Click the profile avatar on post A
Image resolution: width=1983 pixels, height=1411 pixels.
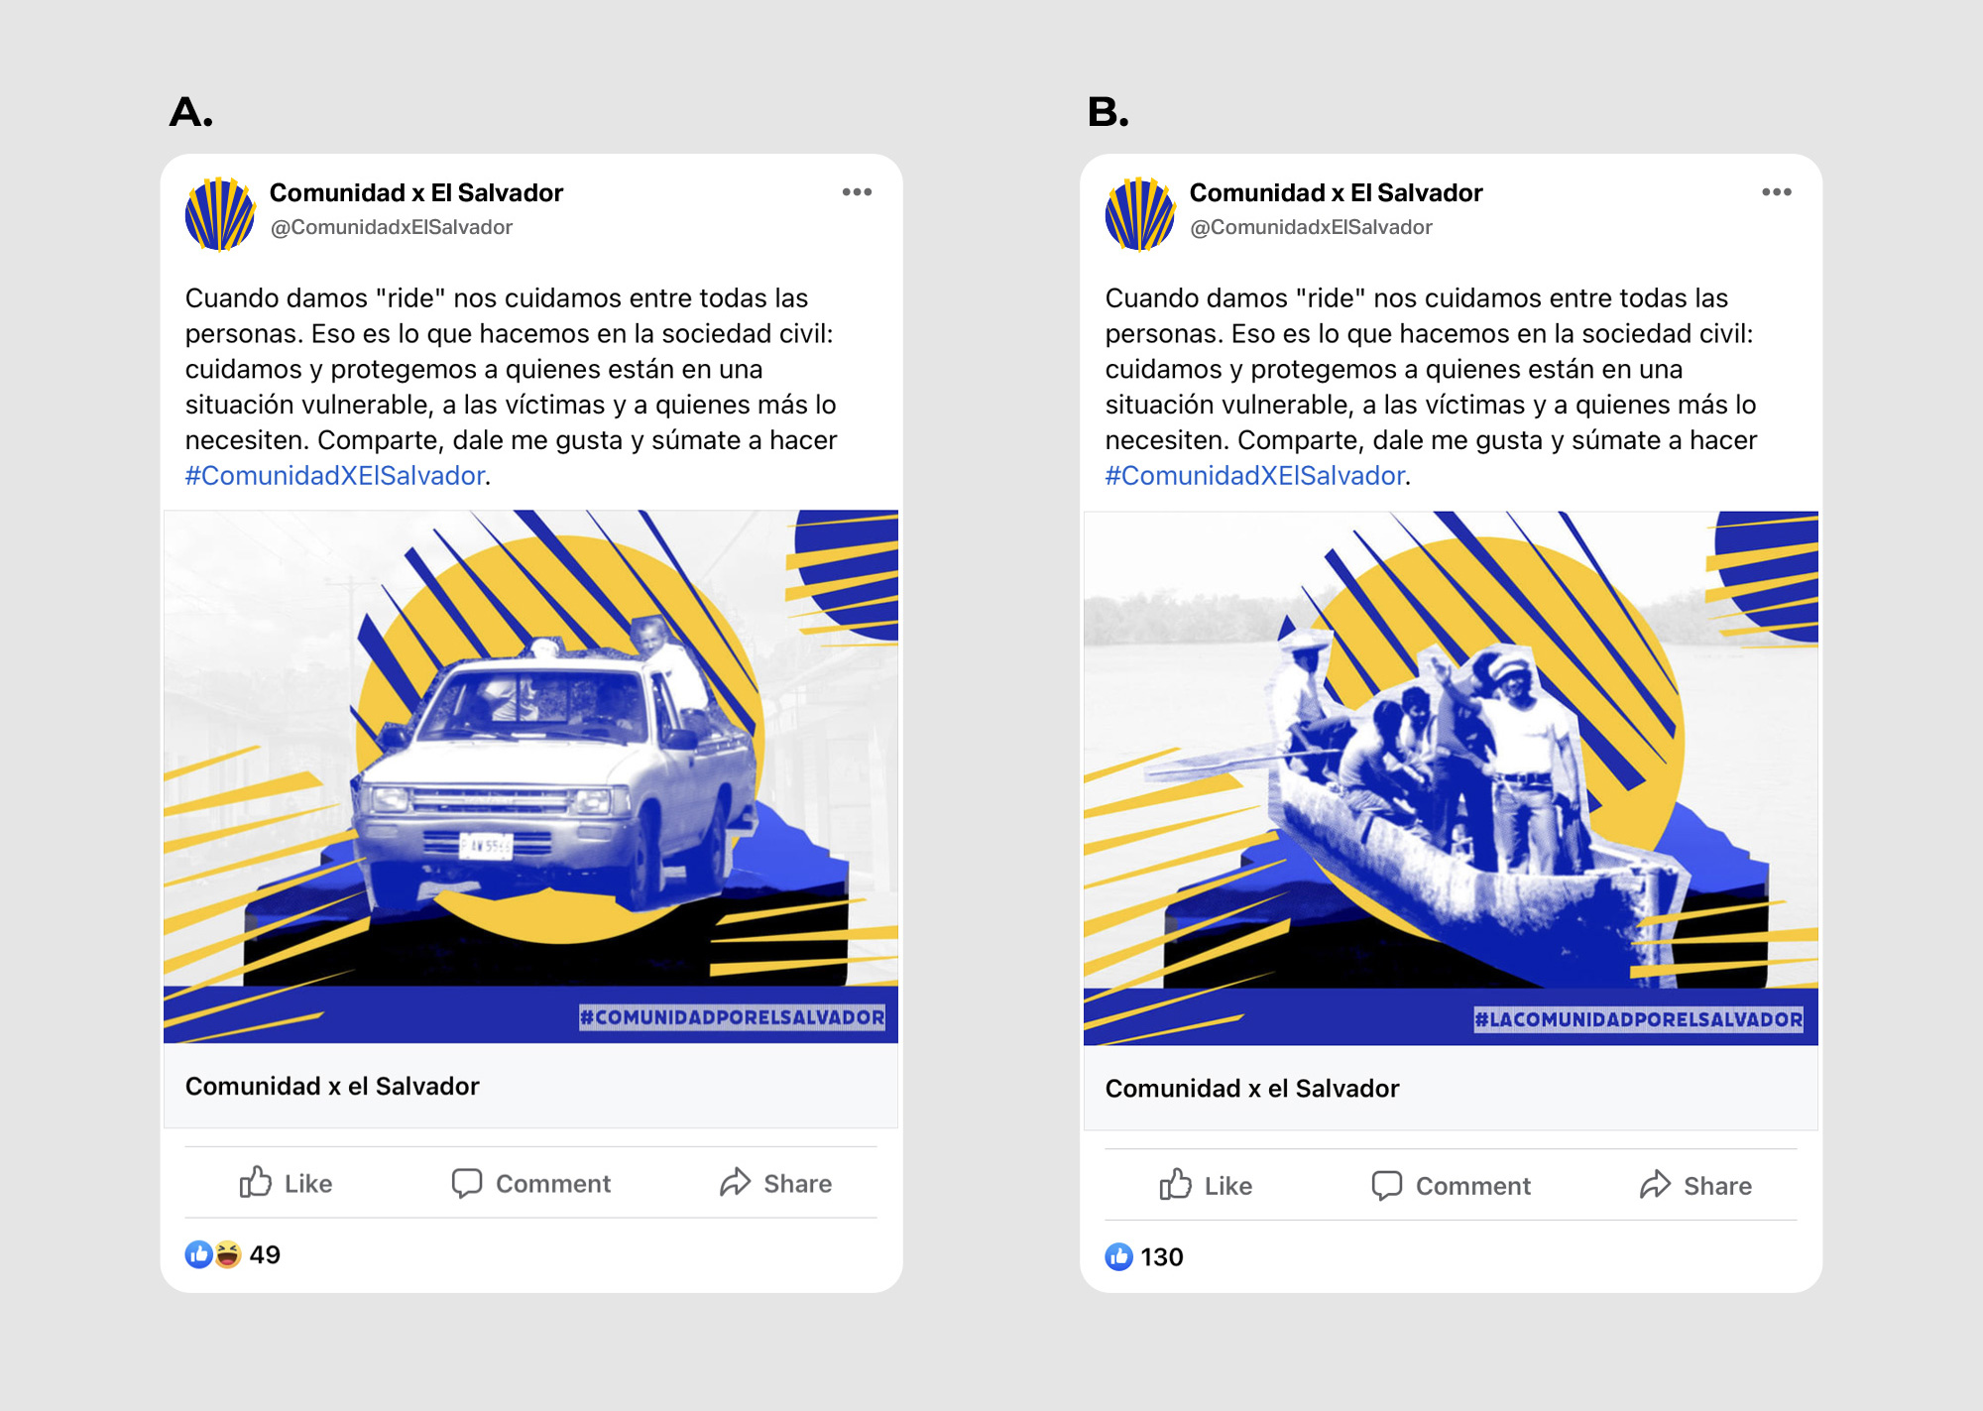tap(220, 213)
